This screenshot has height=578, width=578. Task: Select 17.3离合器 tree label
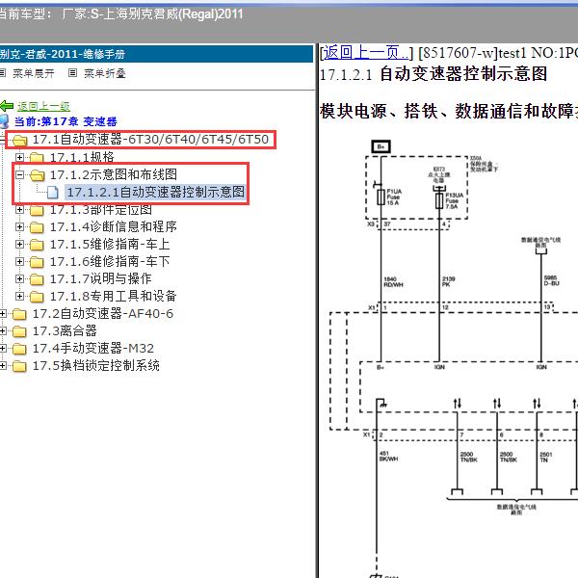click(x=65, y=331)
